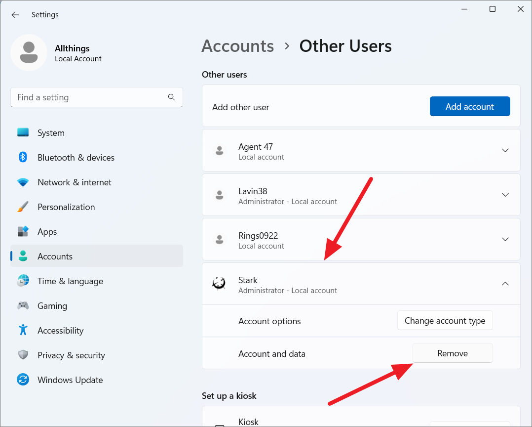The height and width of the screenshot is (427, 532).
Task: Open Network & internet settings
Action: point(75,182)
